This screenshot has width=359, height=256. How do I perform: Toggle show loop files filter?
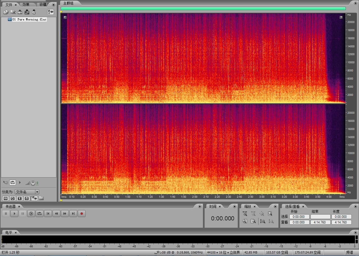[13, 198]
